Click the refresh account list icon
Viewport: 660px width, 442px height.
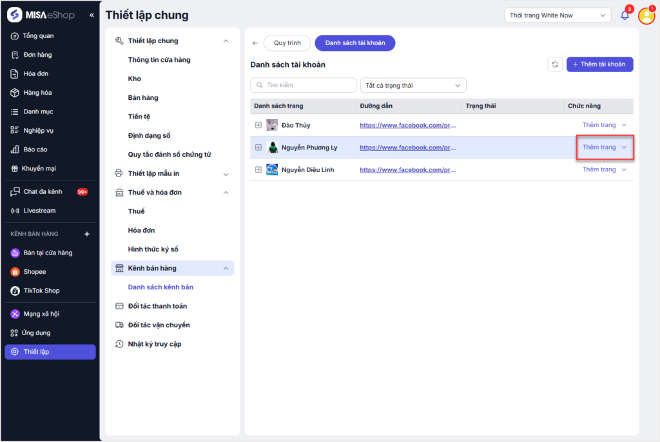[555, 64]
